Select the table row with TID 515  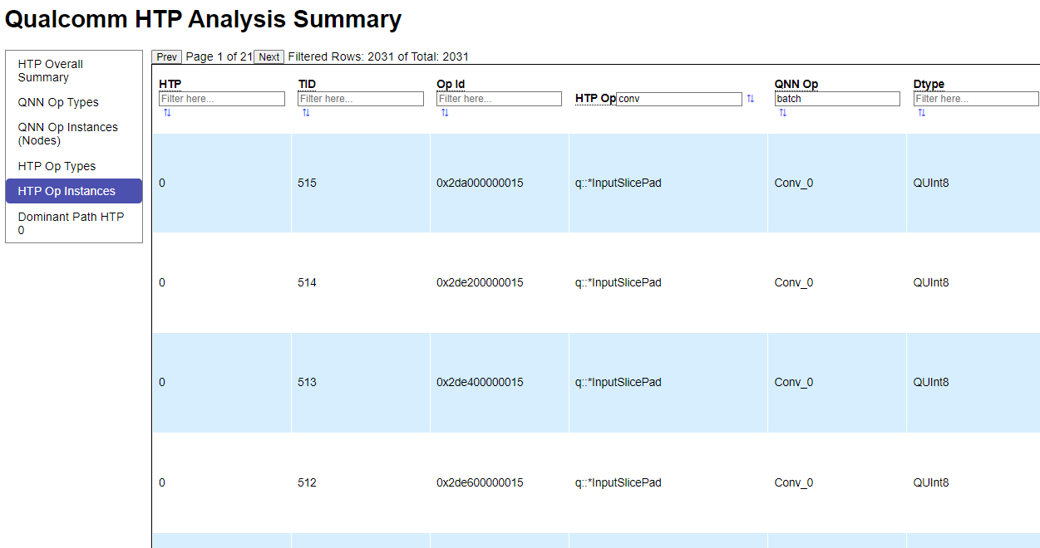[499, 183]
